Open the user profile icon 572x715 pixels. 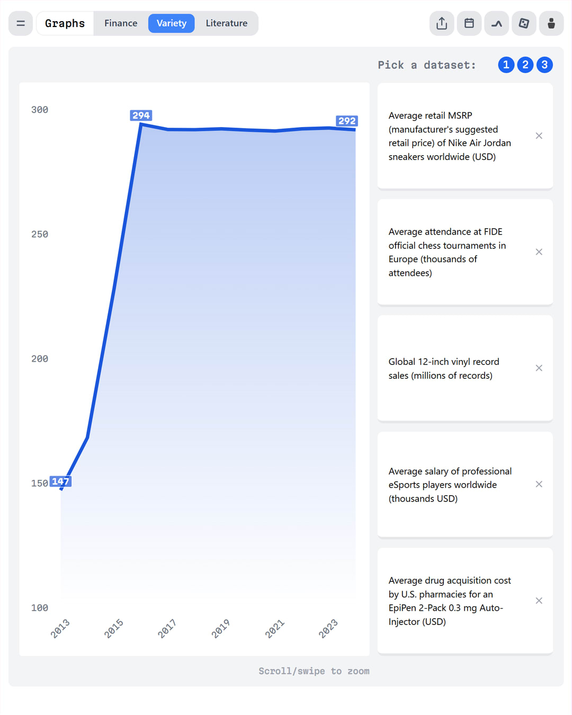[x=551, y=23]
